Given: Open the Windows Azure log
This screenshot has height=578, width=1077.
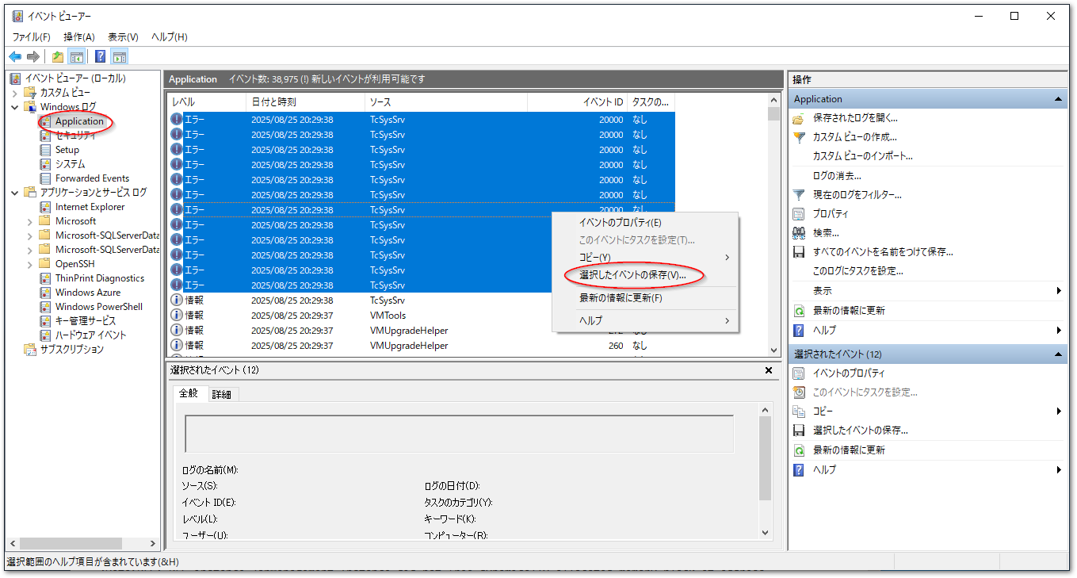Looking at the screenshot, I should [88, 293].
